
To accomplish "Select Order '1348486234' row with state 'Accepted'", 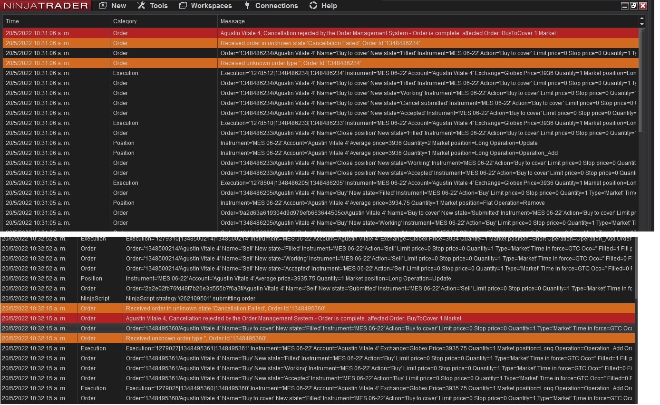I will (x=320, y=113).
